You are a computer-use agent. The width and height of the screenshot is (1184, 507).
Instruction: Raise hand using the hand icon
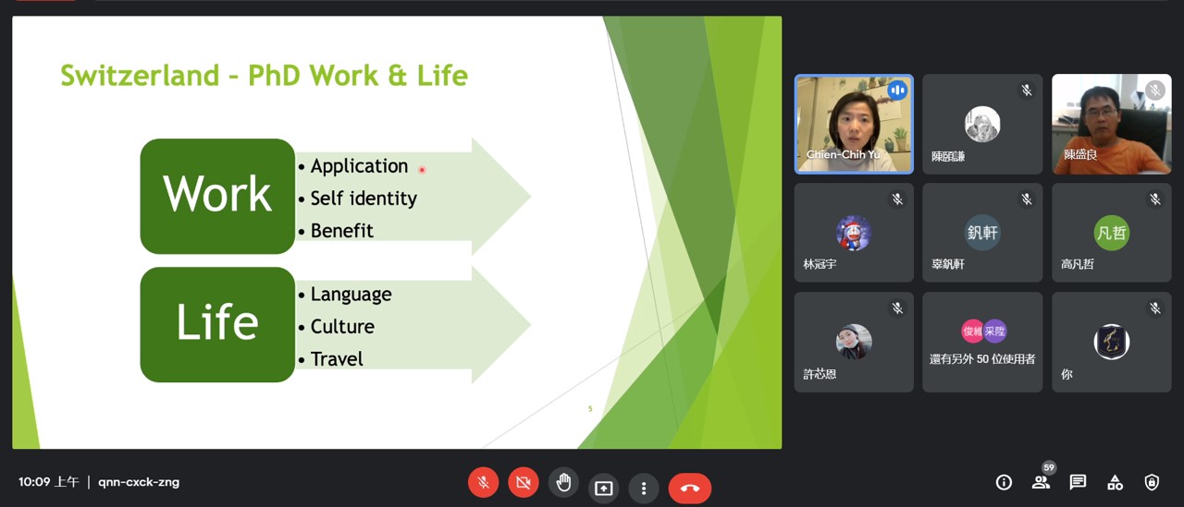pyautogui.click(x=563, y=483)
